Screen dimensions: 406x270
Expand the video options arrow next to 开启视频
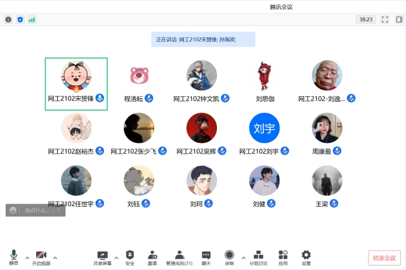[x=55, y=257]
